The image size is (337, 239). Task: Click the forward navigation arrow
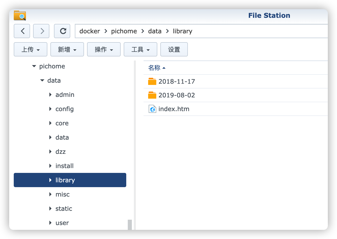41,31
